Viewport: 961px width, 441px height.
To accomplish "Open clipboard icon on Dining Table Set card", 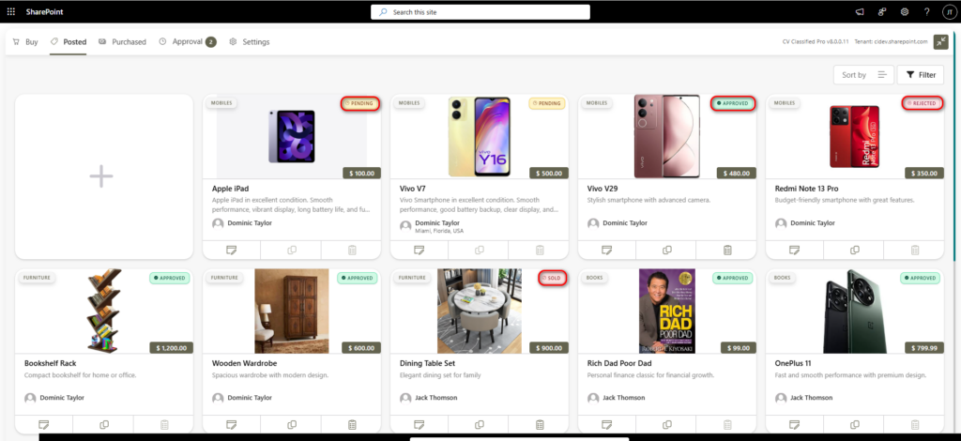I will tap(540, 424).
